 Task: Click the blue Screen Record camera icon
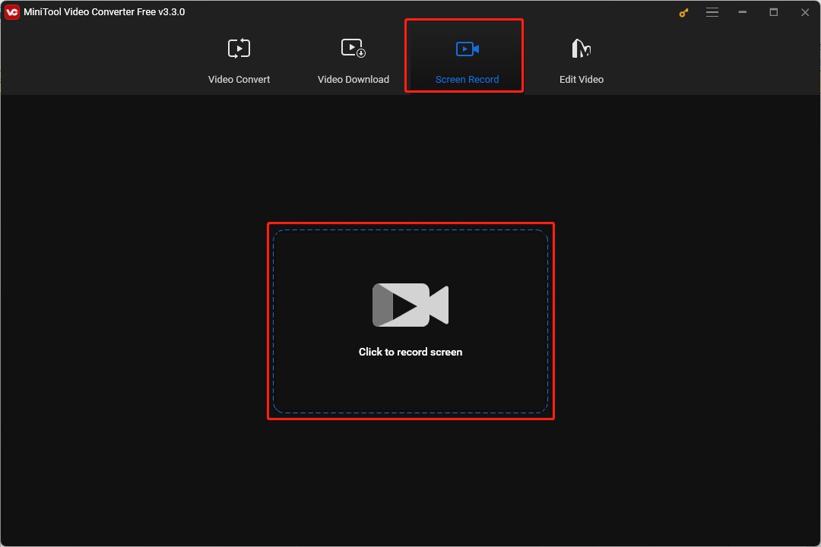(x=466, y=48)
